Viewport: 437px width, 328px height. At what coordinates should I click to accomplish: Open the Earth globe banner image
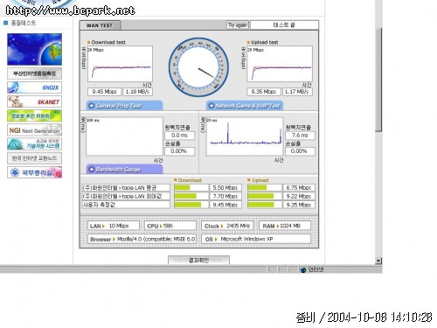tap(34, 49)
